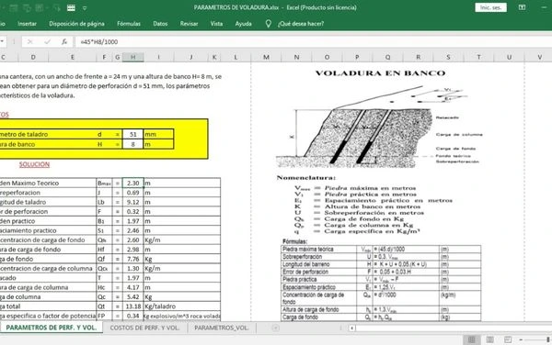
Task: Select the value 0.69 cell
Action: click(x=132, y=193)
